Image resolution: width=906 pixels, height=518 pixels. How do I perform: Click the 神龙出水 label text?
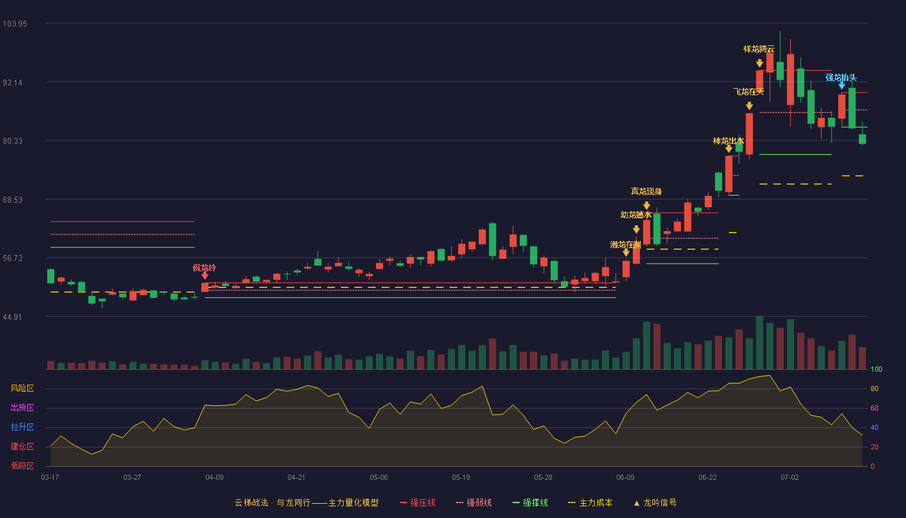tap(729, 141)
